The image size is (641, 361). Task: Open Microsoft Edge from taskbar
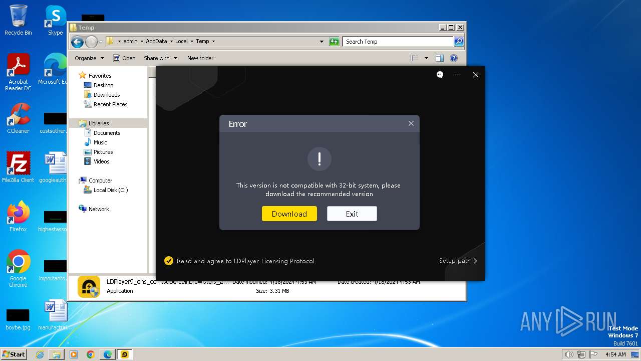tap(108, 354)
